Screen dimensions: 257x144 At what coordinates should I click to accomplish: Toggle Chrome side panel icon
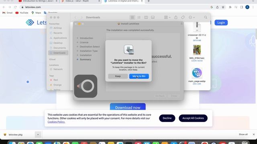(x=242, y=7)
